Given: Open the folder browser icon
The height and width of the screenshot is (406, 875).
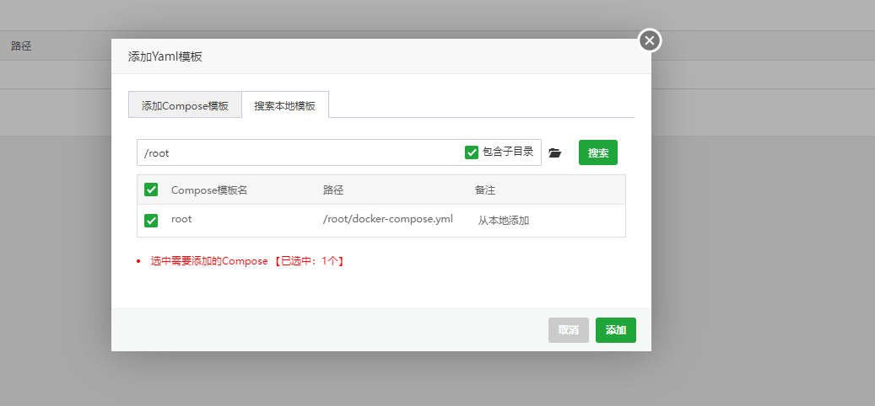Looking at the screenshot, I should click(554, 152).
